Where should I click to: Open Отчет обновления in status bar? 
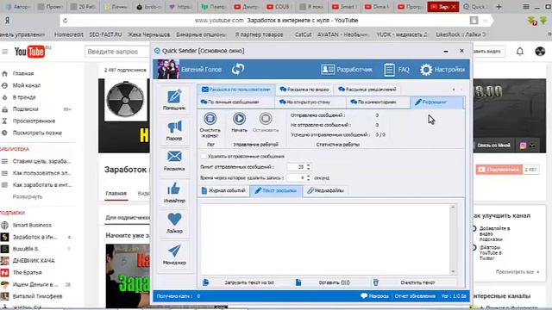(415, 296)
